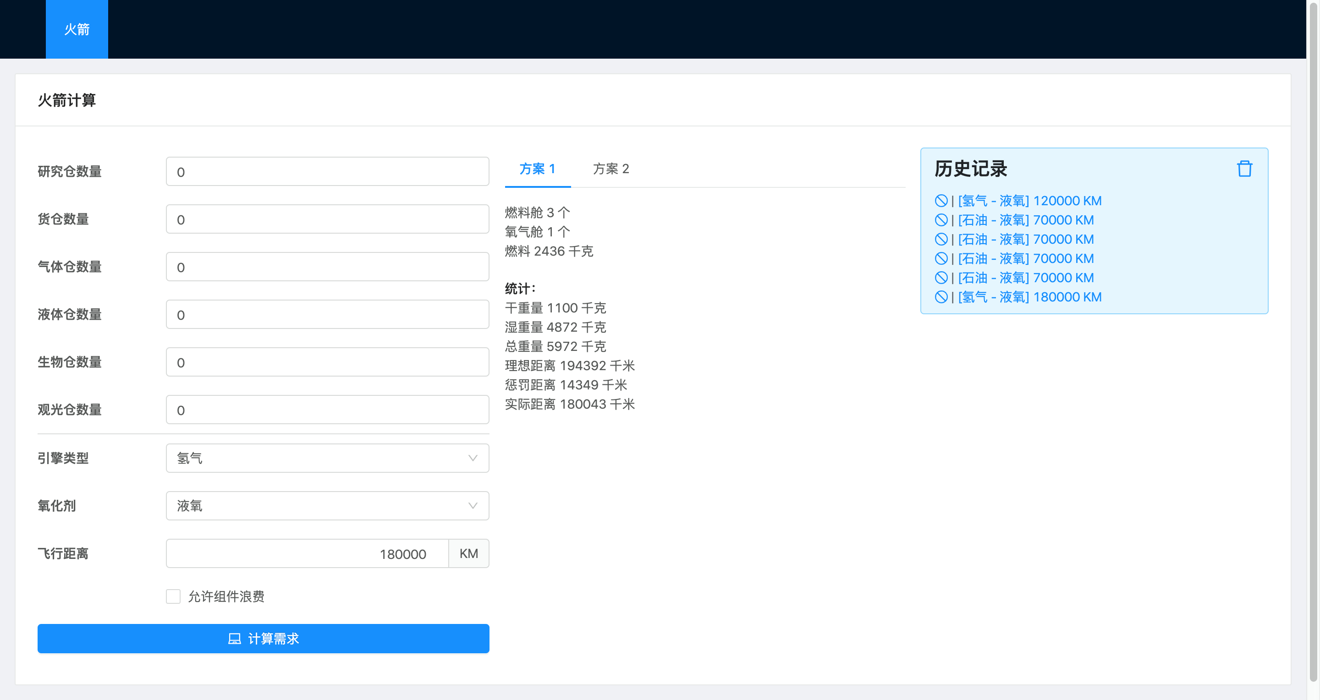1320x700 pixels.
Task: Click the text 湿重量 4872 千克
Action: [x=555, y=327]
